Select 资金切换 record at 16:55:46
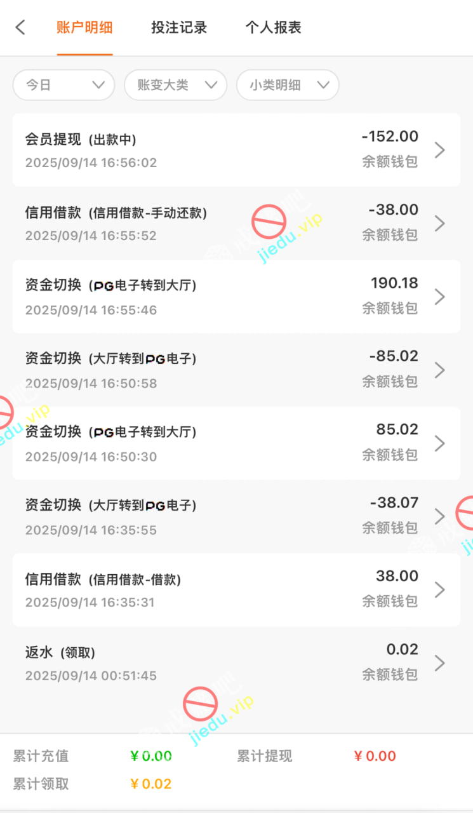 coord(190,297)
